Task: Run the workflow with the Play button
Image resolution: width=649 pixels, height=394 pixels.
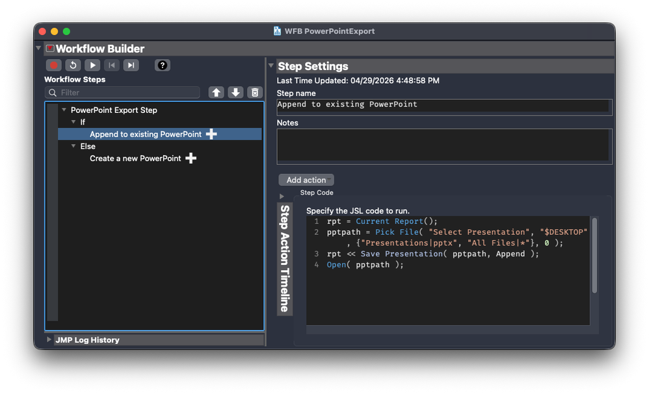Action: pyautogui.click(x=92, y=66)
